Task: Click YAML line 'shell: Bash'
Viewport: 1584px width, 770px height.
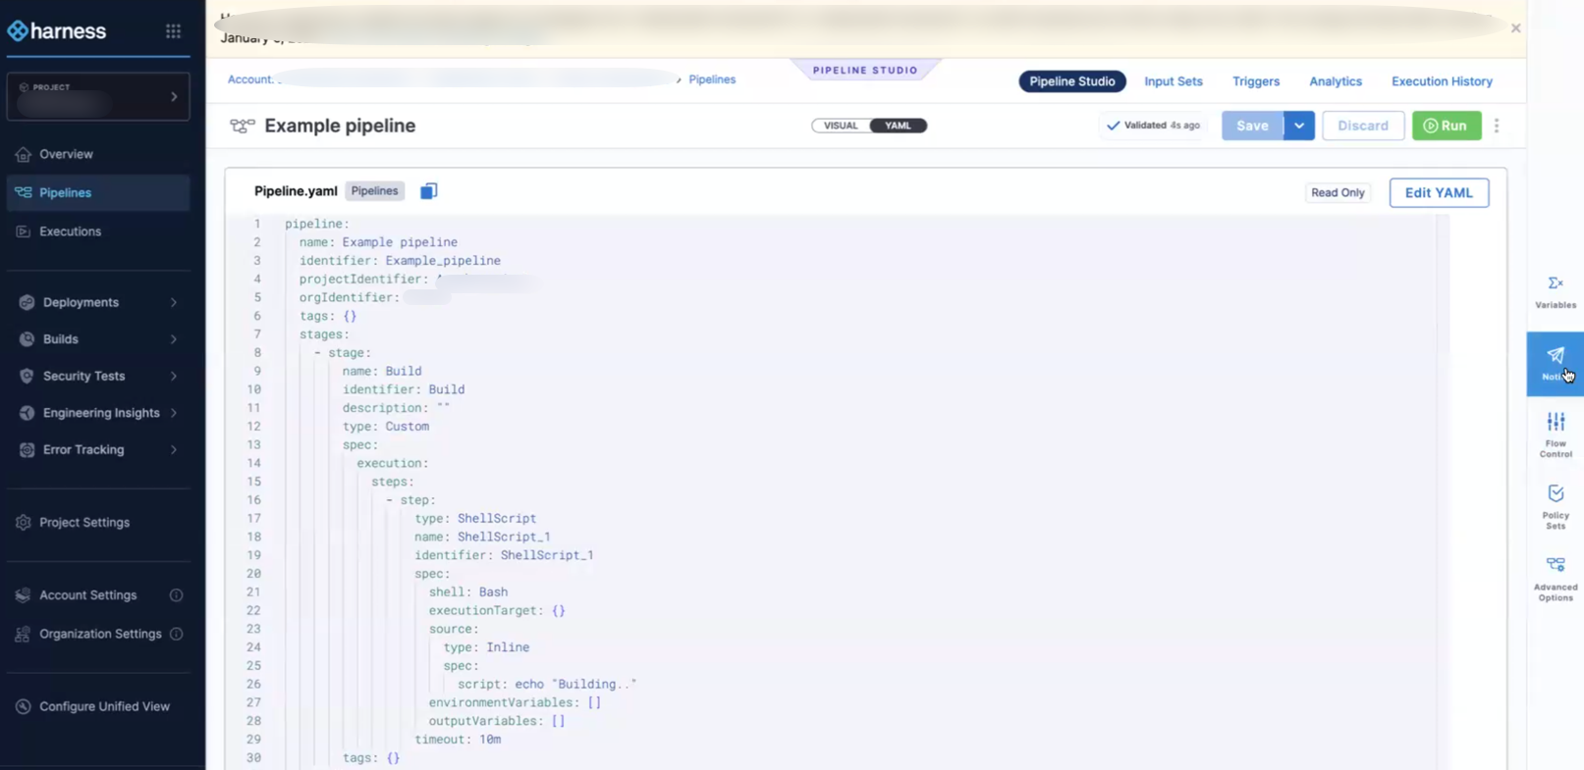Action: [x=467, y=592]
